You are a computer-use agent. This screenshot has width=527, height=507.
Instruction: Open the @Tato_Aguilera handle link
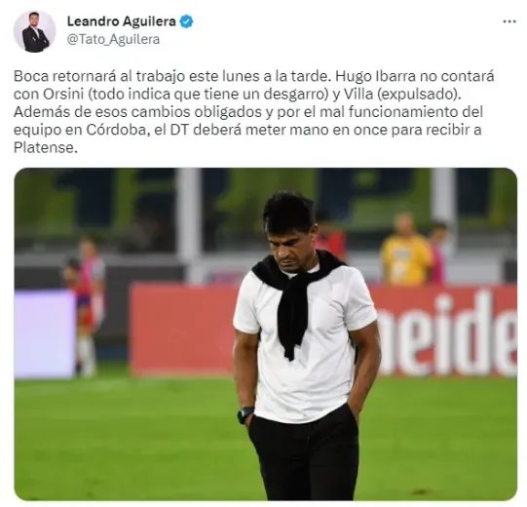coord(113,39)
